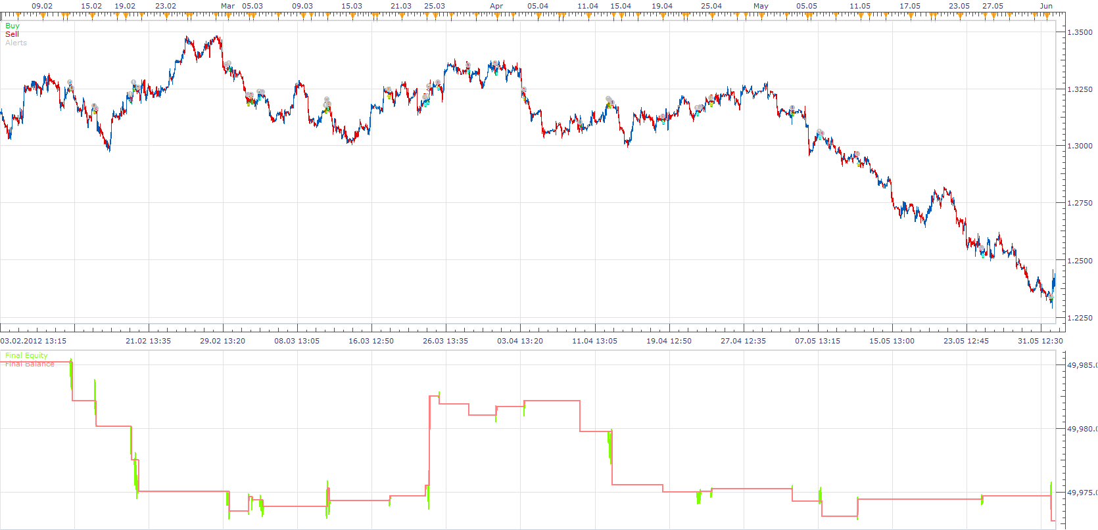Click the 1.3500 price axis value
This screenshot has width=1098, height=530.
(x=1080, y=32)
